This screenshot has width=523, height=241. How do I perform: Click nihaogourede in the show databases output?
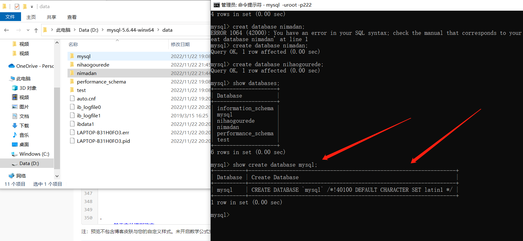[x=236, y=121]
